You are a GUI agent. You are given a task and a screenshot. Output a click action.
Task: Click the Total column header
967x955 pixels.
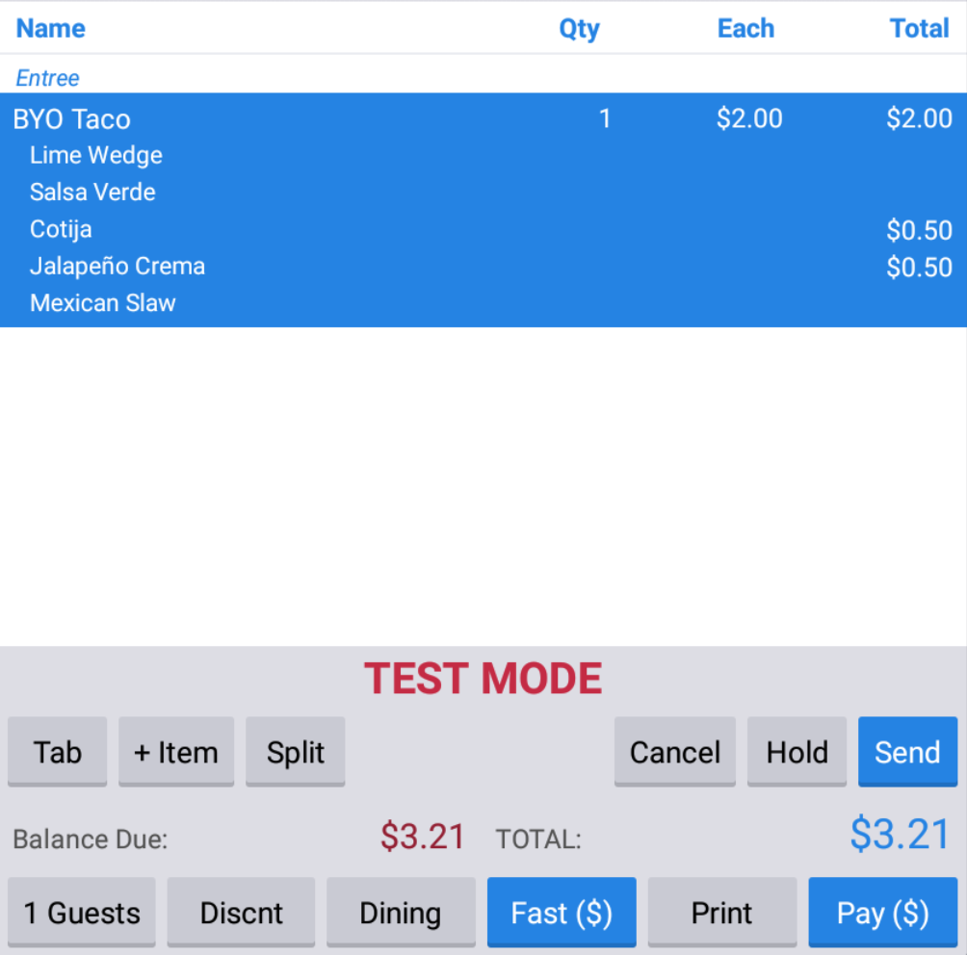tap(919, 29)
